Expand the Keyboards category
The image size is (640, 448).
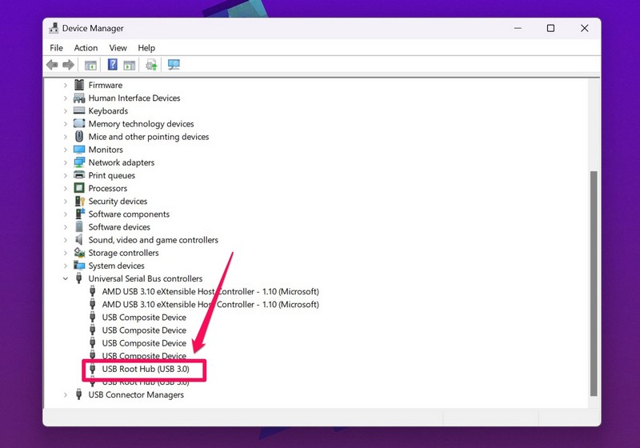pyautogui.click(x=66, y=111)
